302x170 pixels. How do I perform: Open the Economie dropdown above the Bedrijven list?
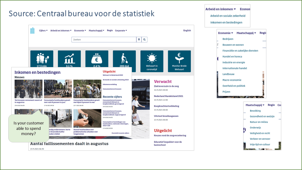(x=226, y=33)
